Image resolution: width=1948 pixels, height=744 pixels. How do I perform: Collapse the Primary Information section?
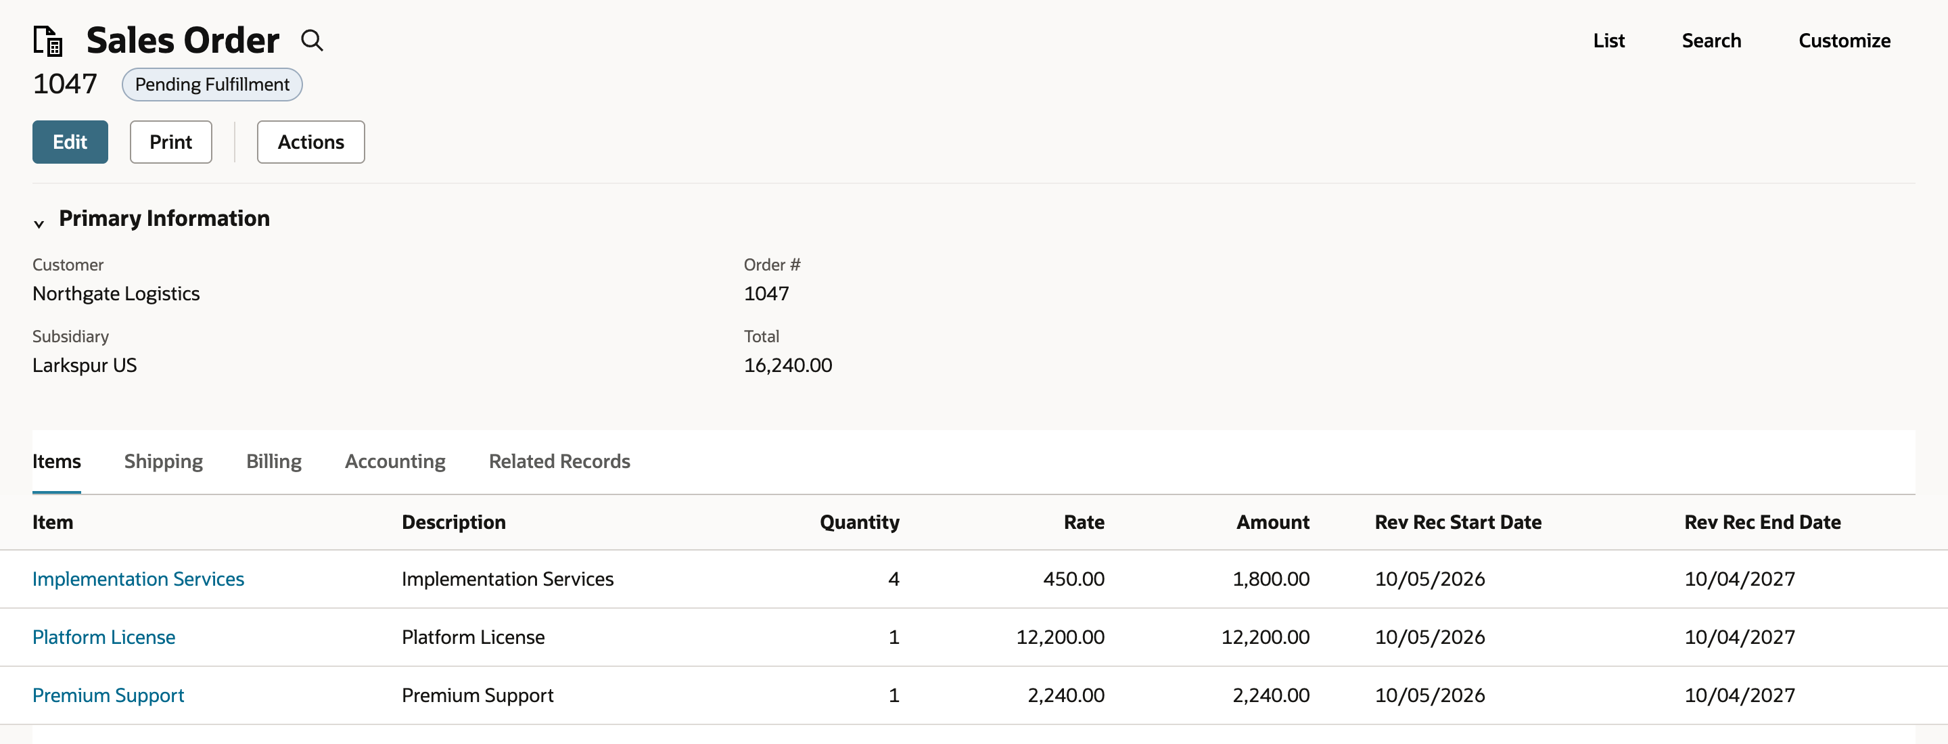(x=39, y=224)
